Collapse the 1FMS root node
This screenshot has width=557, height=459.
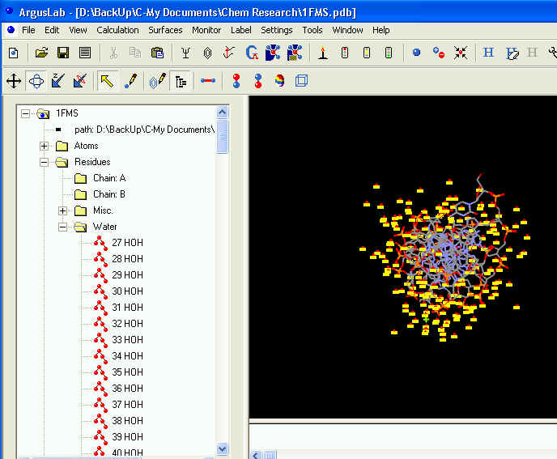[x=25, y=114]
